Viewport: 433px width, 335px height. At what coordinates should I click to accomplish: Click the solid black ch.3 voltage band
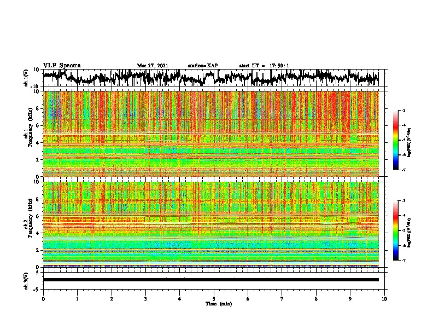coord(210,280)
